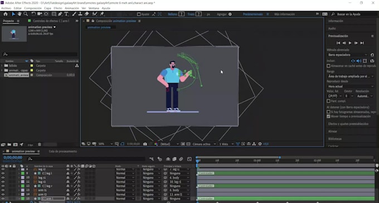Click the Graph Editor icon in timeline

tap(189, 159)
